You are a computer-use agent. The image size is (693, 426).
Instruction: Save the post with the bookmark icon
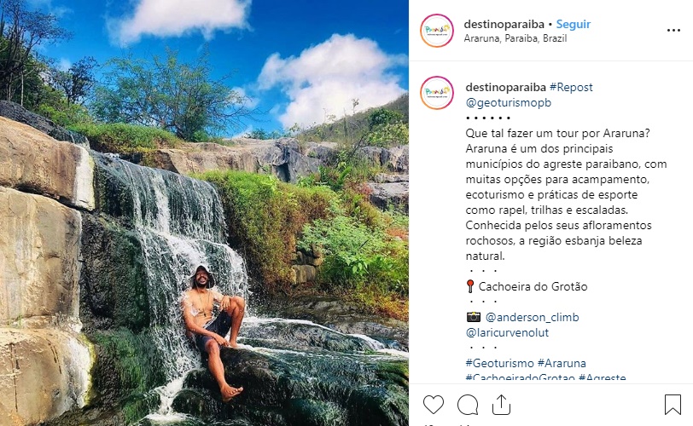coord(673,404)
